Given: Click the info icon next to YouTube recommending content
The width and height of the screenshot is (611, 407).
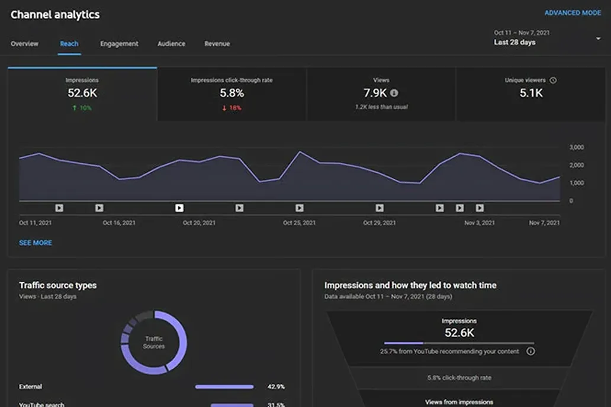Looking at the screenshot, I should click(x=531, y=351).
